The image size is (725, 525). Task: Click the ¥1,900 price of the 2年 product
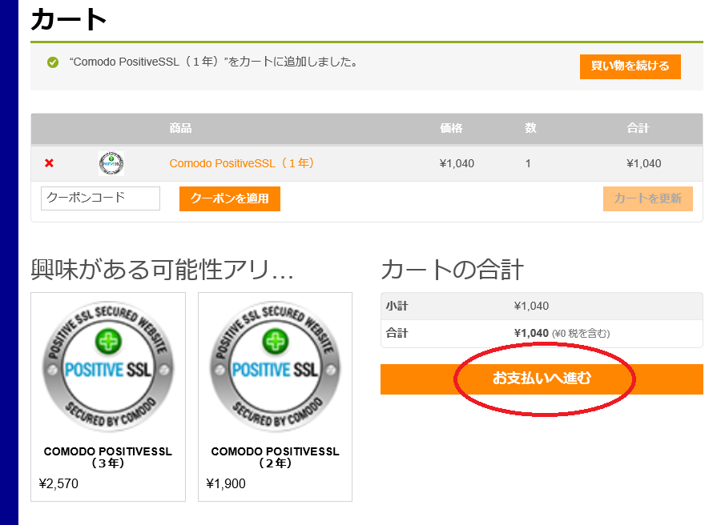click(x=226, y=483)
